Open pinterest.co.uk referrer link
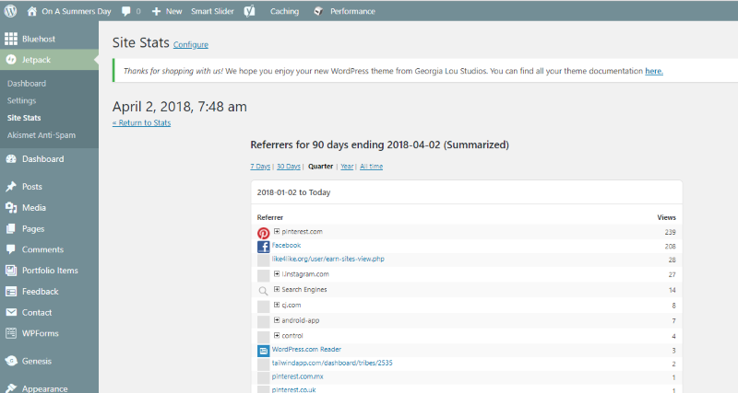Image resolution: width=738 pixels, height=393 pixels. [x=293, y=389]
